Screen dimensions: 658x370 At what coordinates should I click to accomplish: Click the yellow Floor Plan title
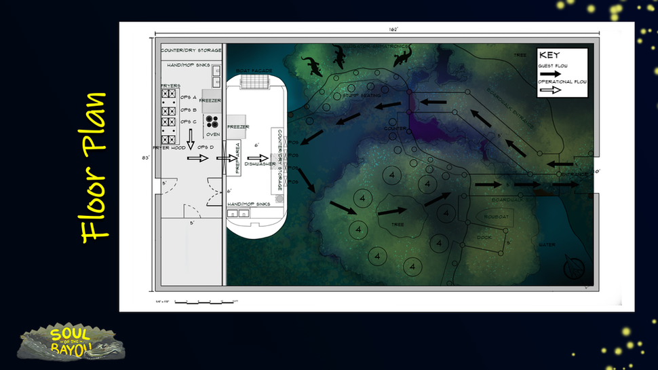[94, 168]
